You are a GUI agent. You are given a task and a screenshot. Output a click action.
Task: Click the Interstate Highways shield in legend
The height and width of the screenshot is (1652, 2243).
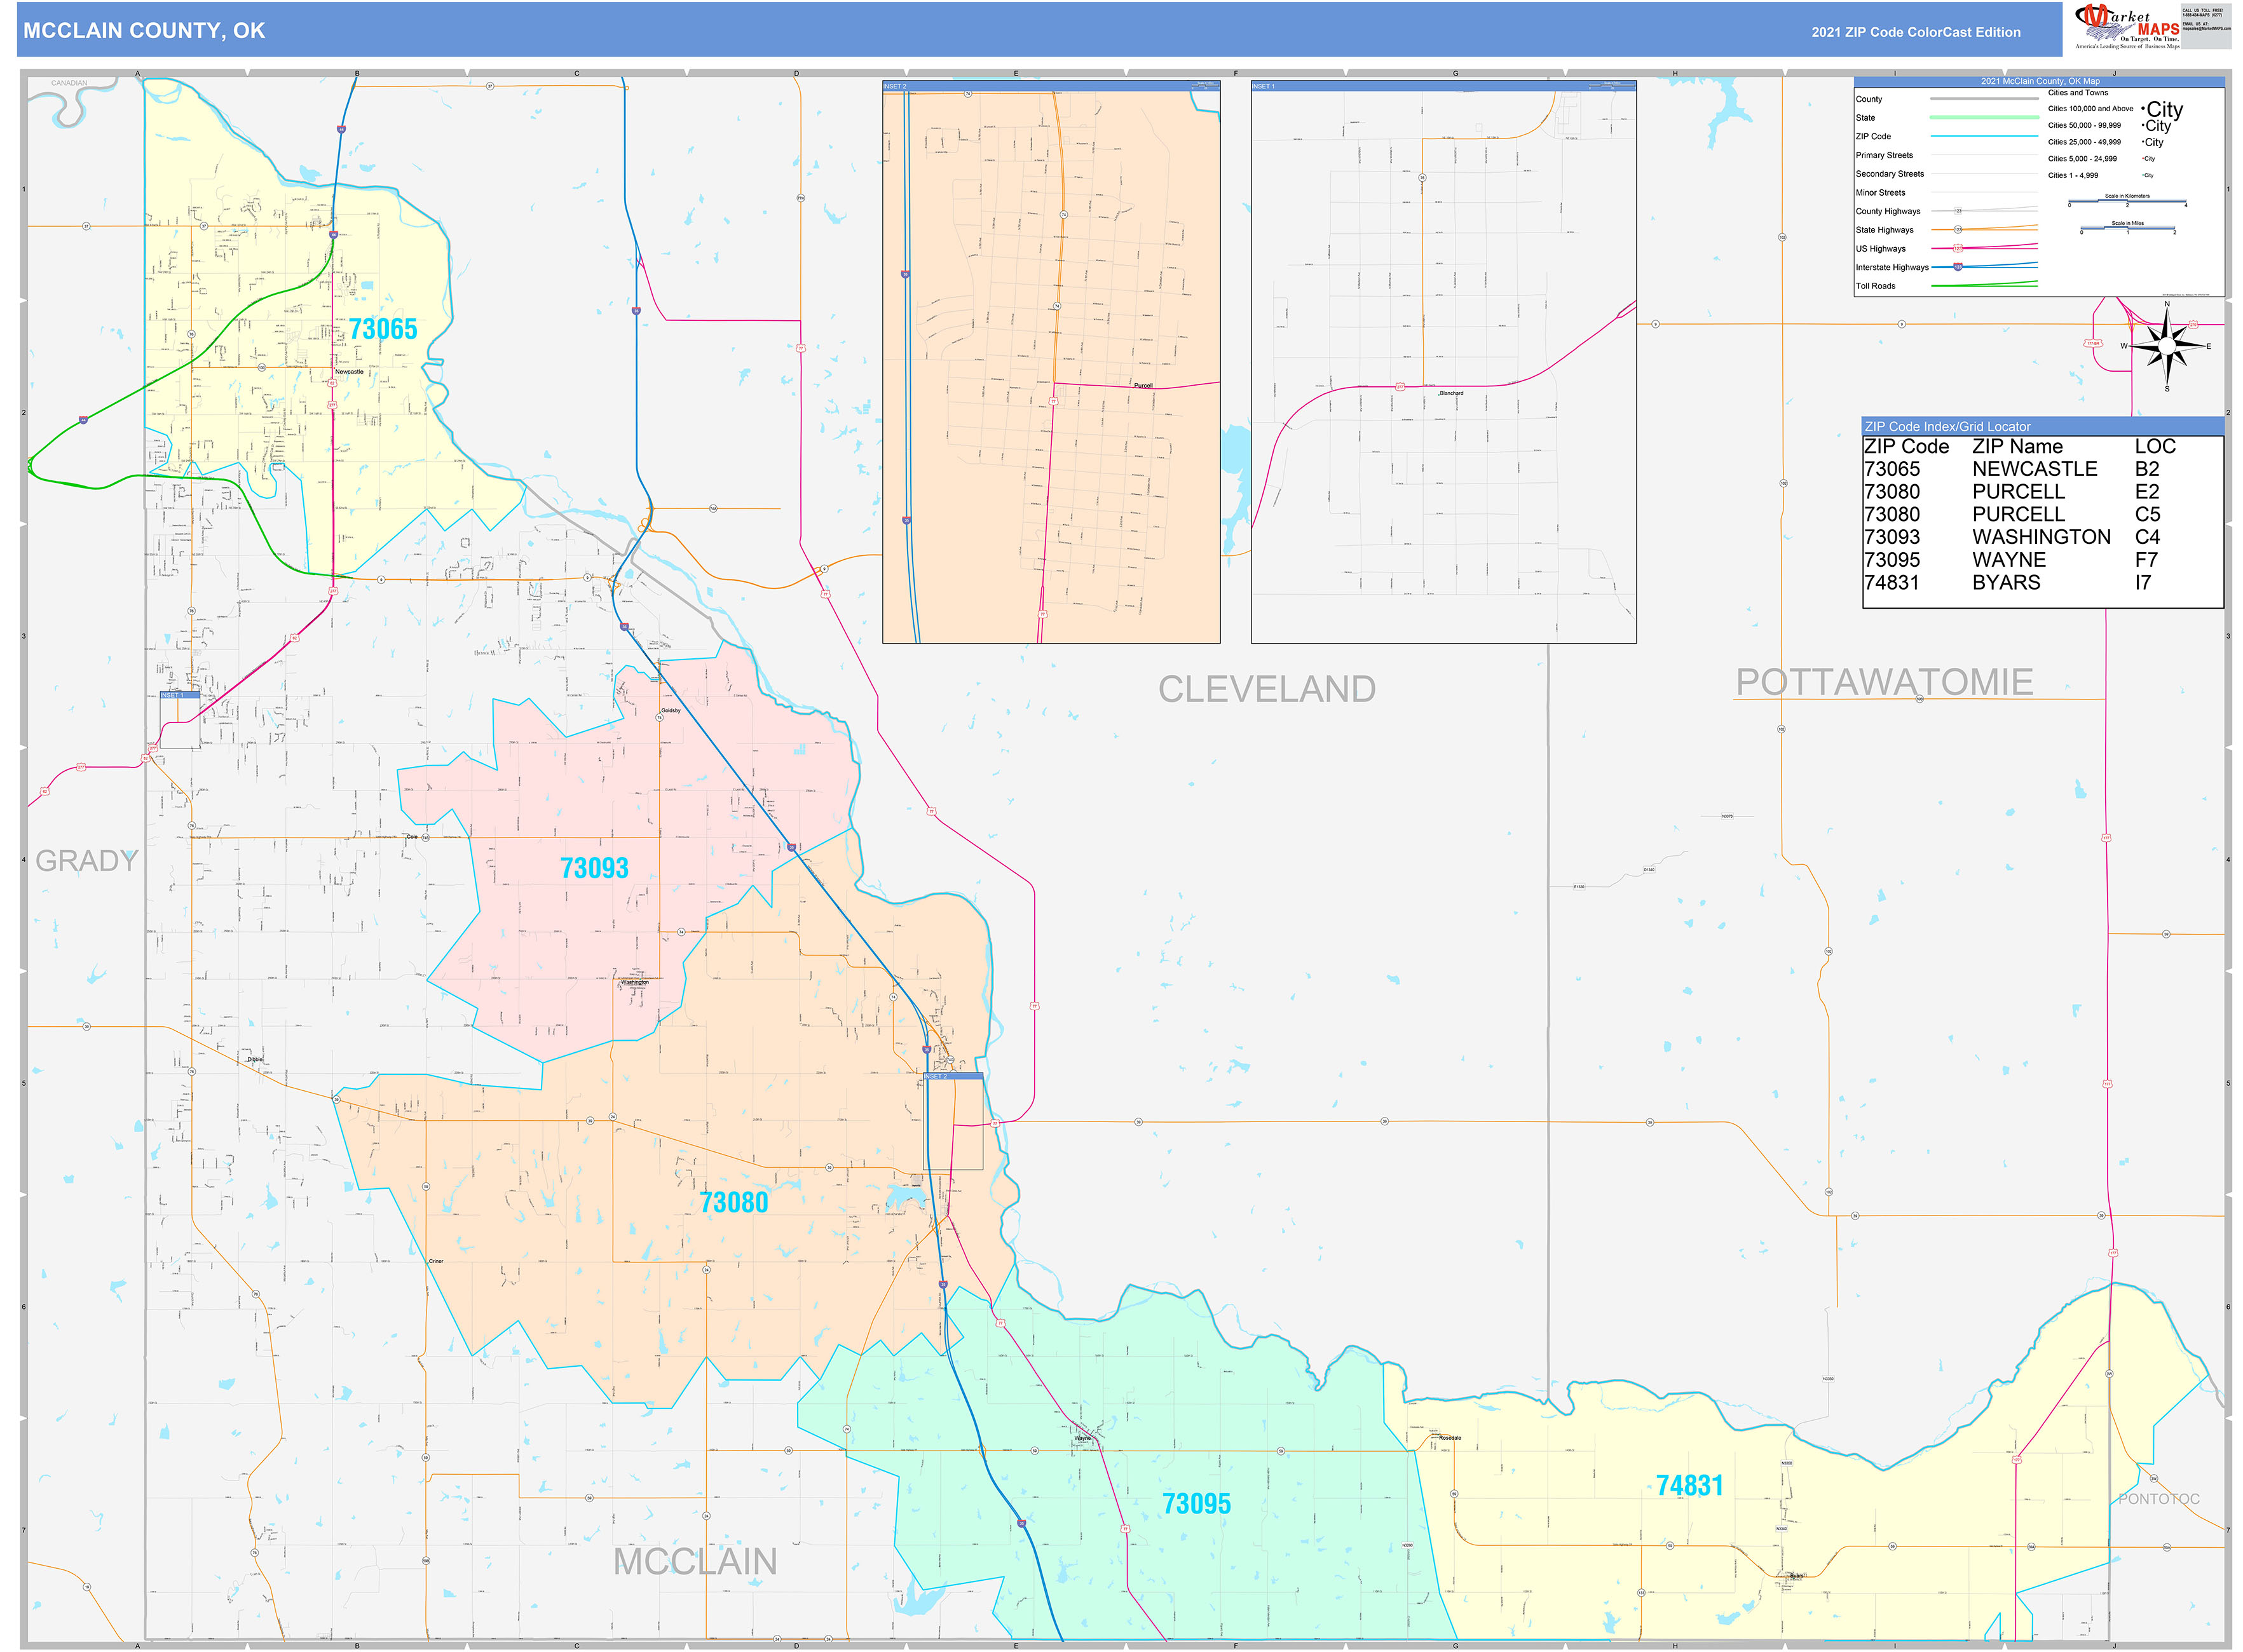pyautogui.click(x=1958, y=266)
